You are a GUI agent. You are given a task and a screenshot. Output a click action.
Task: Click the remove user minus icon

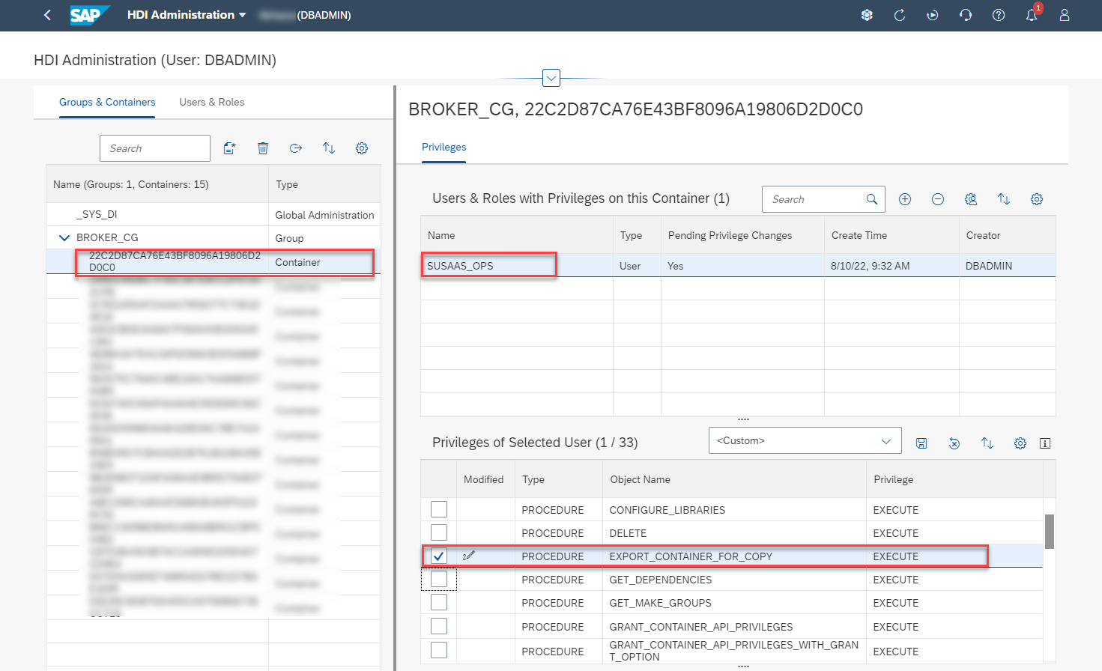click(x=938, y=199)
